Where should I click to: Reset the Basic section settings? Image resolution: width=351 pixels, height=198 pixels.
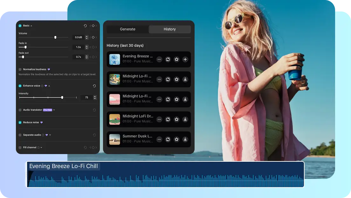[85, 25]
